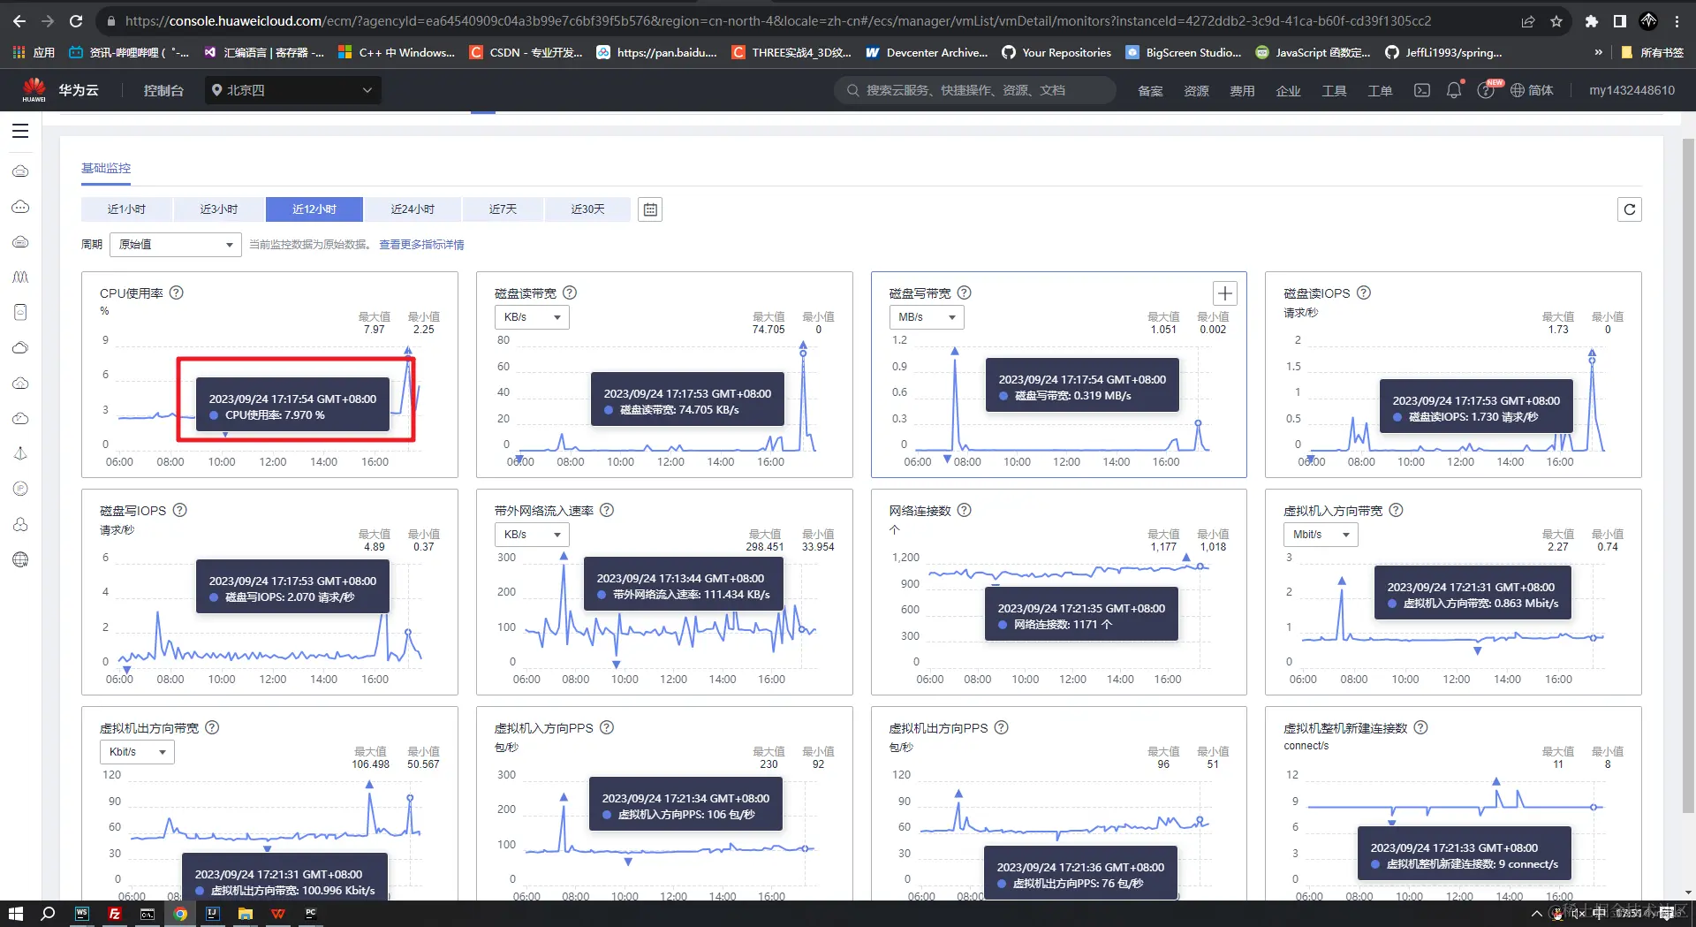Open 资源 in top navigation
This screenshot has width=1696, height=927.
(1196, 90)
